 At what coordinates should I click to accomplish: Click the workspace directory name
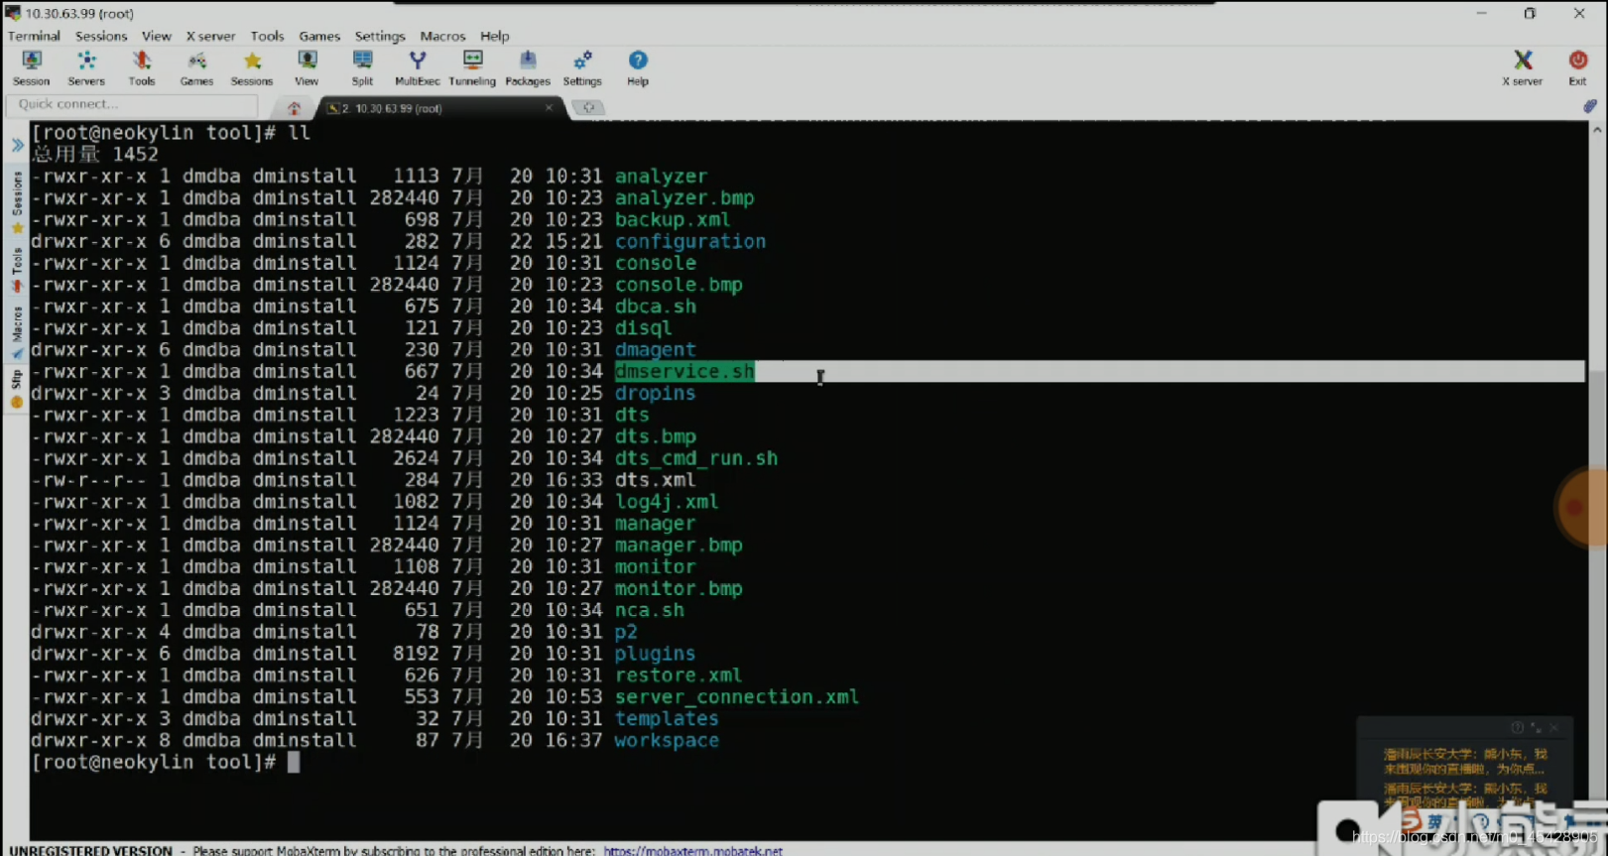(666, 740)
